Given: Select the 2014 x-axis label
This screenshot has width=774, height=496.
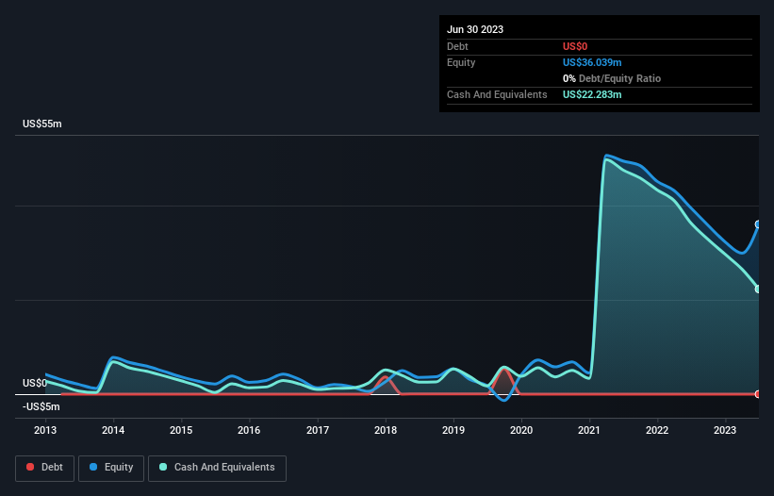Looking at the screenshot, I should (x=113, y=430).
